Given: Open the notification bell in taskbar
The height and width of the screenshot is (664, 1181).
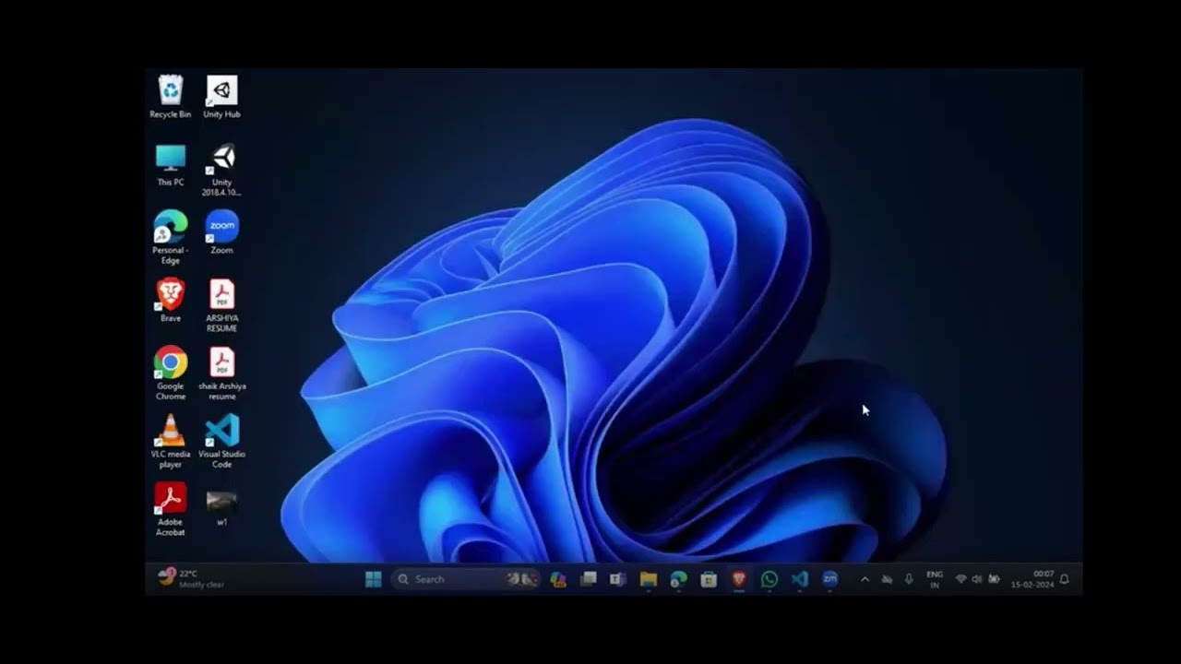Looking at the screenshot, I should coord(1065,579).
